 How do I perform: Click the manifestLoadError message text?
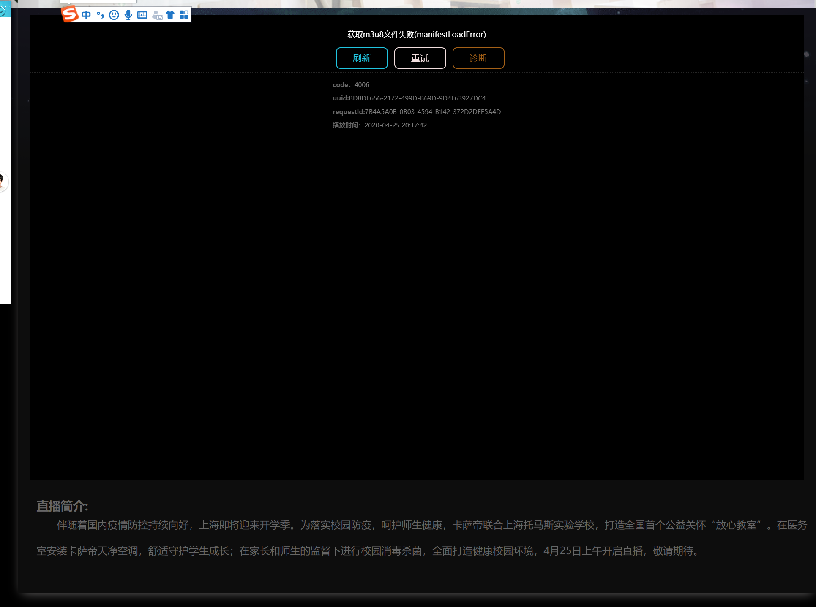pyautogui.click(x=416, y=34)
